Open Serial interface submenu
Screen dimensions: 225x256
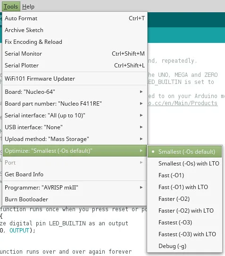[75, 116]
